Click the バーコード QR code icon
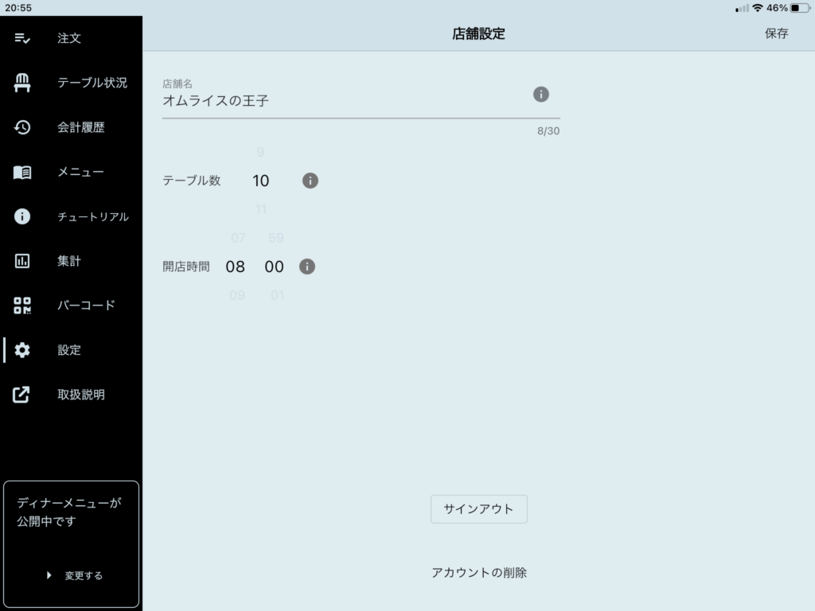Viewport: 815px width, 611px height. (21, 305)
